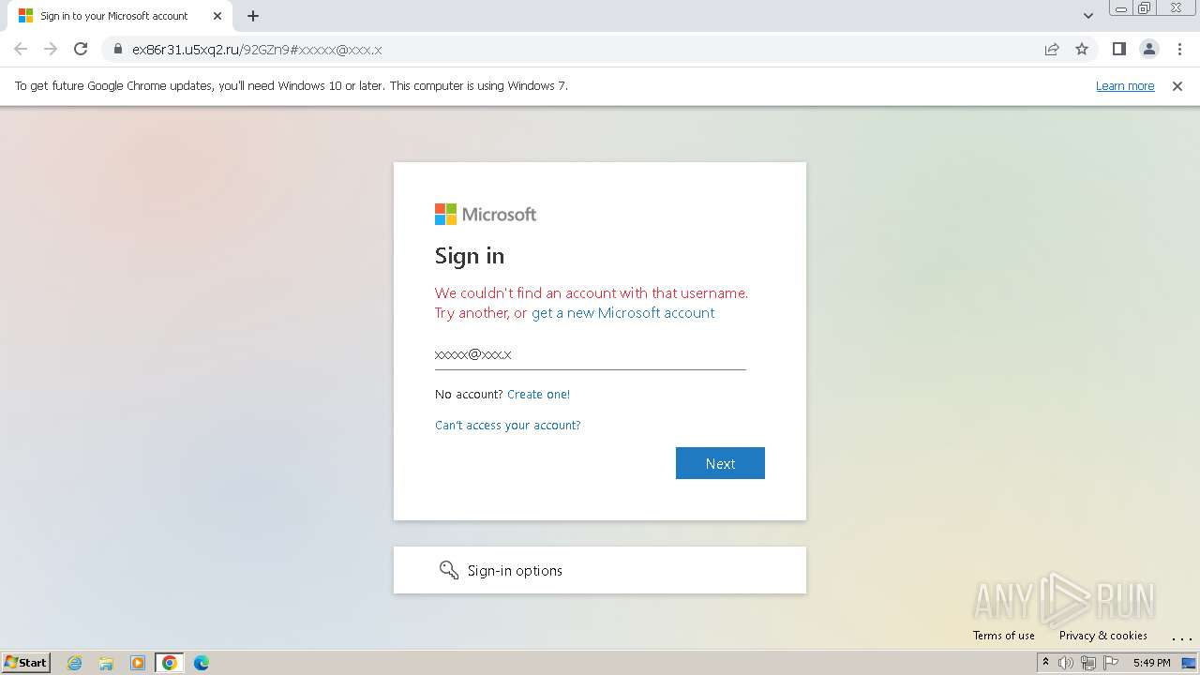Open Sign-in options panel
Viewport: 1200px width, 675px height.
tap(600, 570)
